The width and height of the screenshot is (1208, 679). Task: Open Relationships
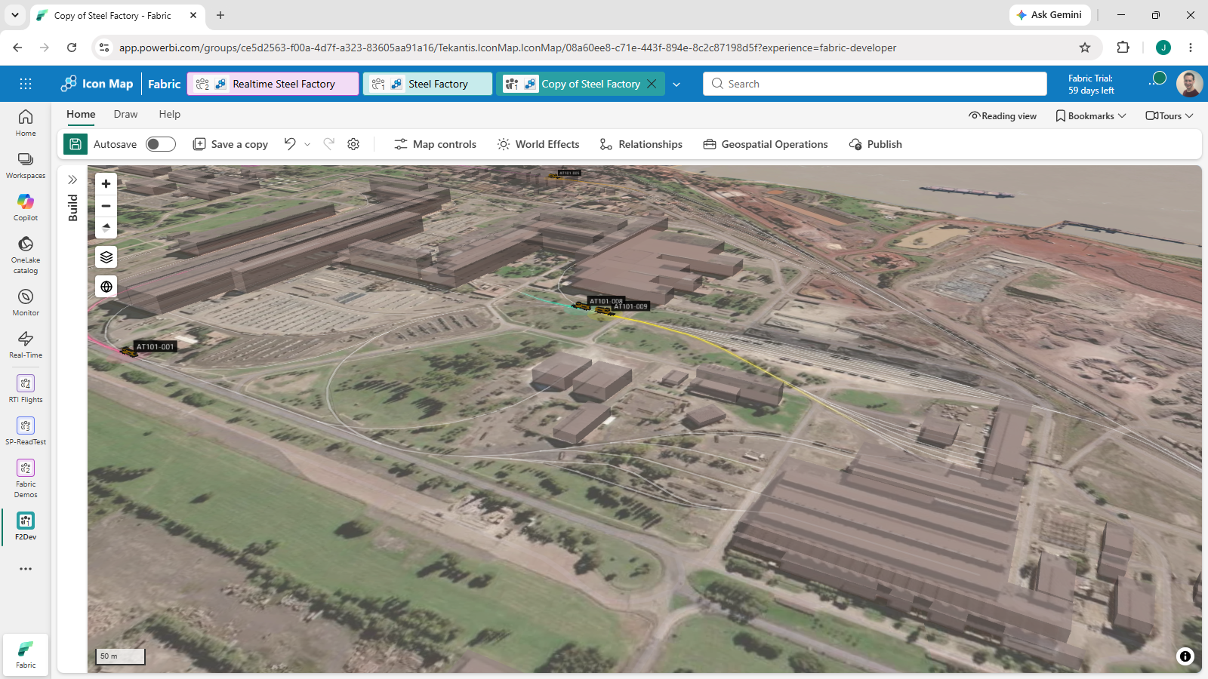641,144
